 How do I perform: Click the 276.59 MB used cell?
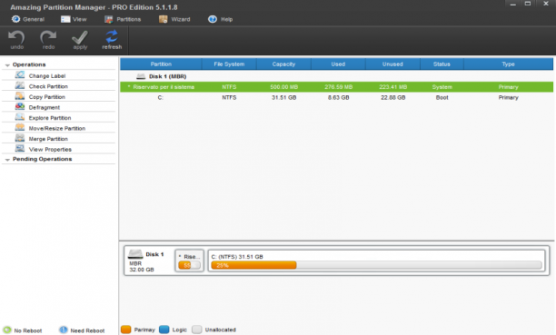338,87
